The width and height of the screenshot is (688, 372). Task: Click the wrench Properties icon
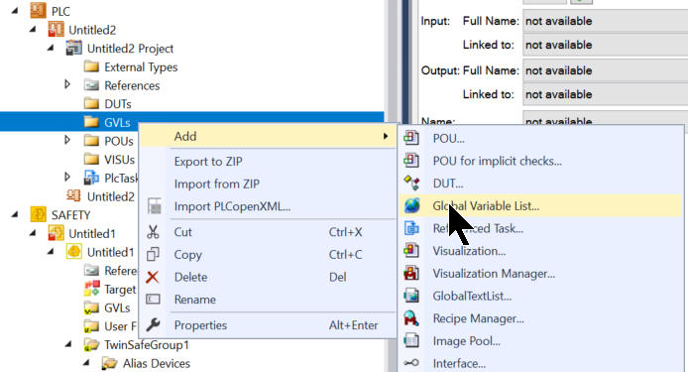[153, 325]
